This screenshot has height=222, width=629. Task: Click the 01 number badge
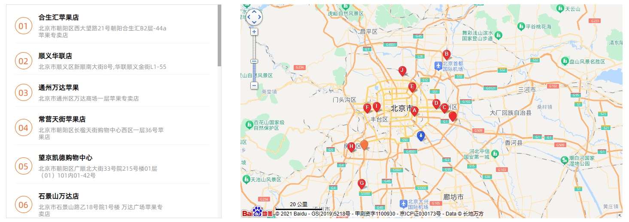tap(23, 26)
